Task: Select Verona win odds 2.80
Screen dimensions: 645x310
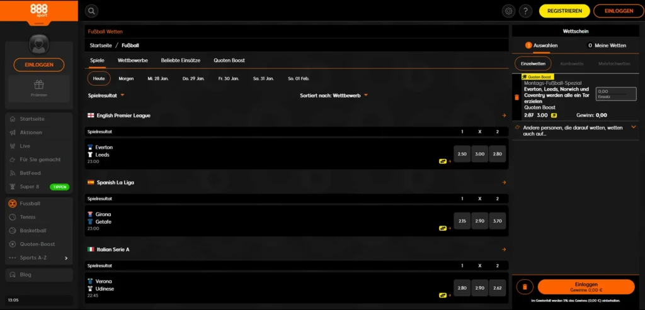Action: (462, 288)
